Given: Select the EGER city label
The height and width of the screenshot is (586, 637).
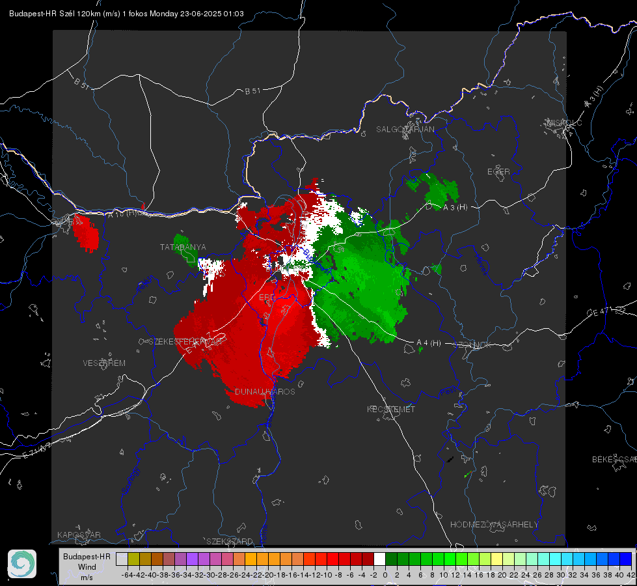Looking at the screenshot, I should pyautogui.click(x=498, y=172).
